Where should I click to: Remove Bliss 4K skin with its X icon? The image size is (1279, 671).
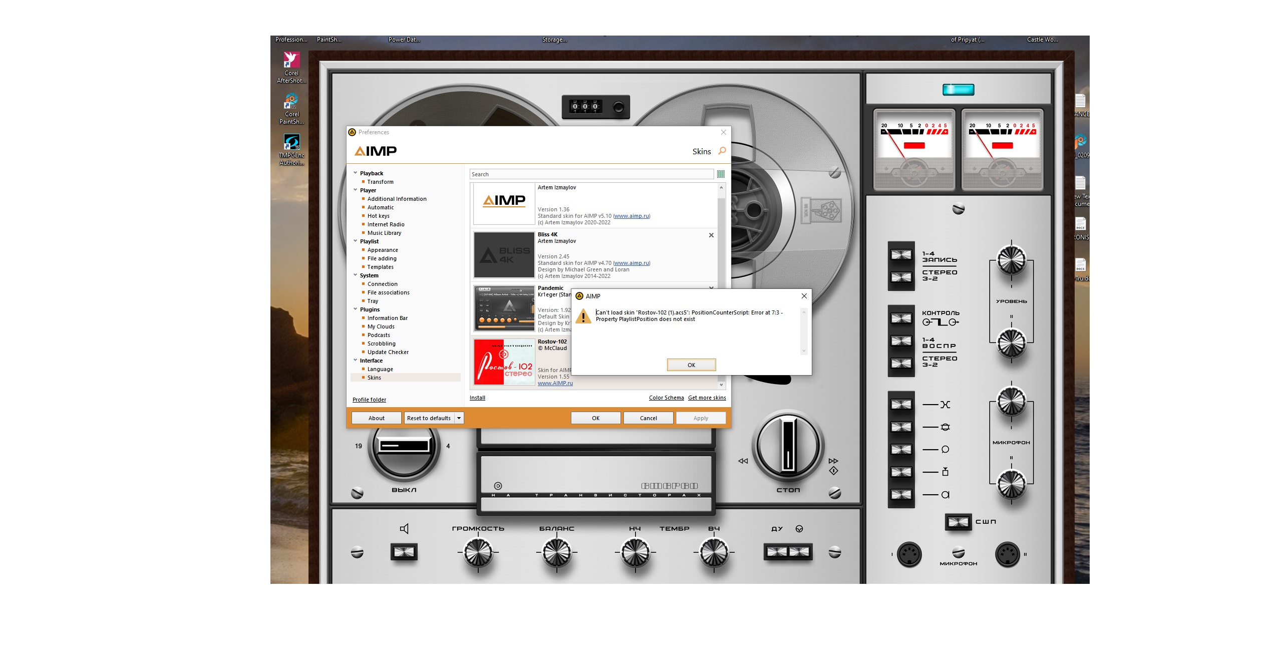[x=711, y=235]
